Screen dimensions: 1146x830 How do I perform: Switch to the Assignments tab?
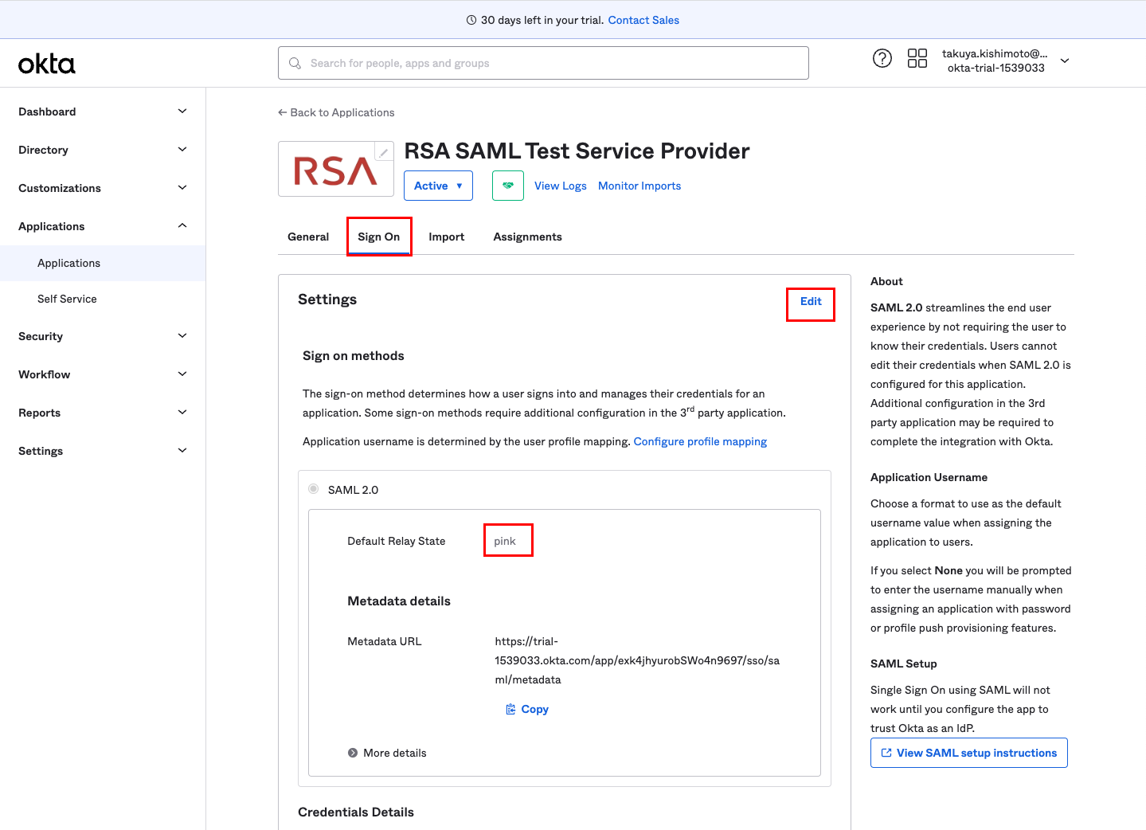(x=527, y=237)
